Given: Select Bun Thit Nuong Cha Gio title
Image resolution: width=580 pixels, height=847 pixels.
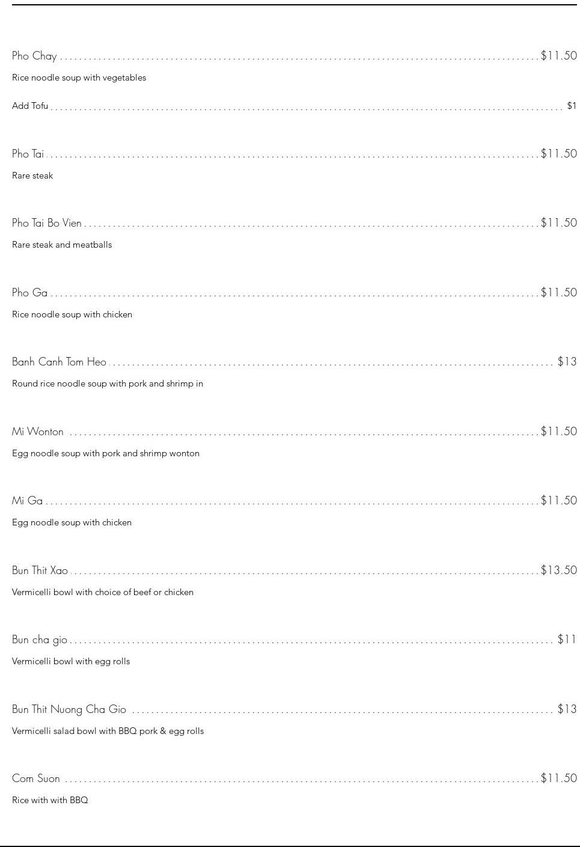Looking at the screenshot, I should pos(69,709).
